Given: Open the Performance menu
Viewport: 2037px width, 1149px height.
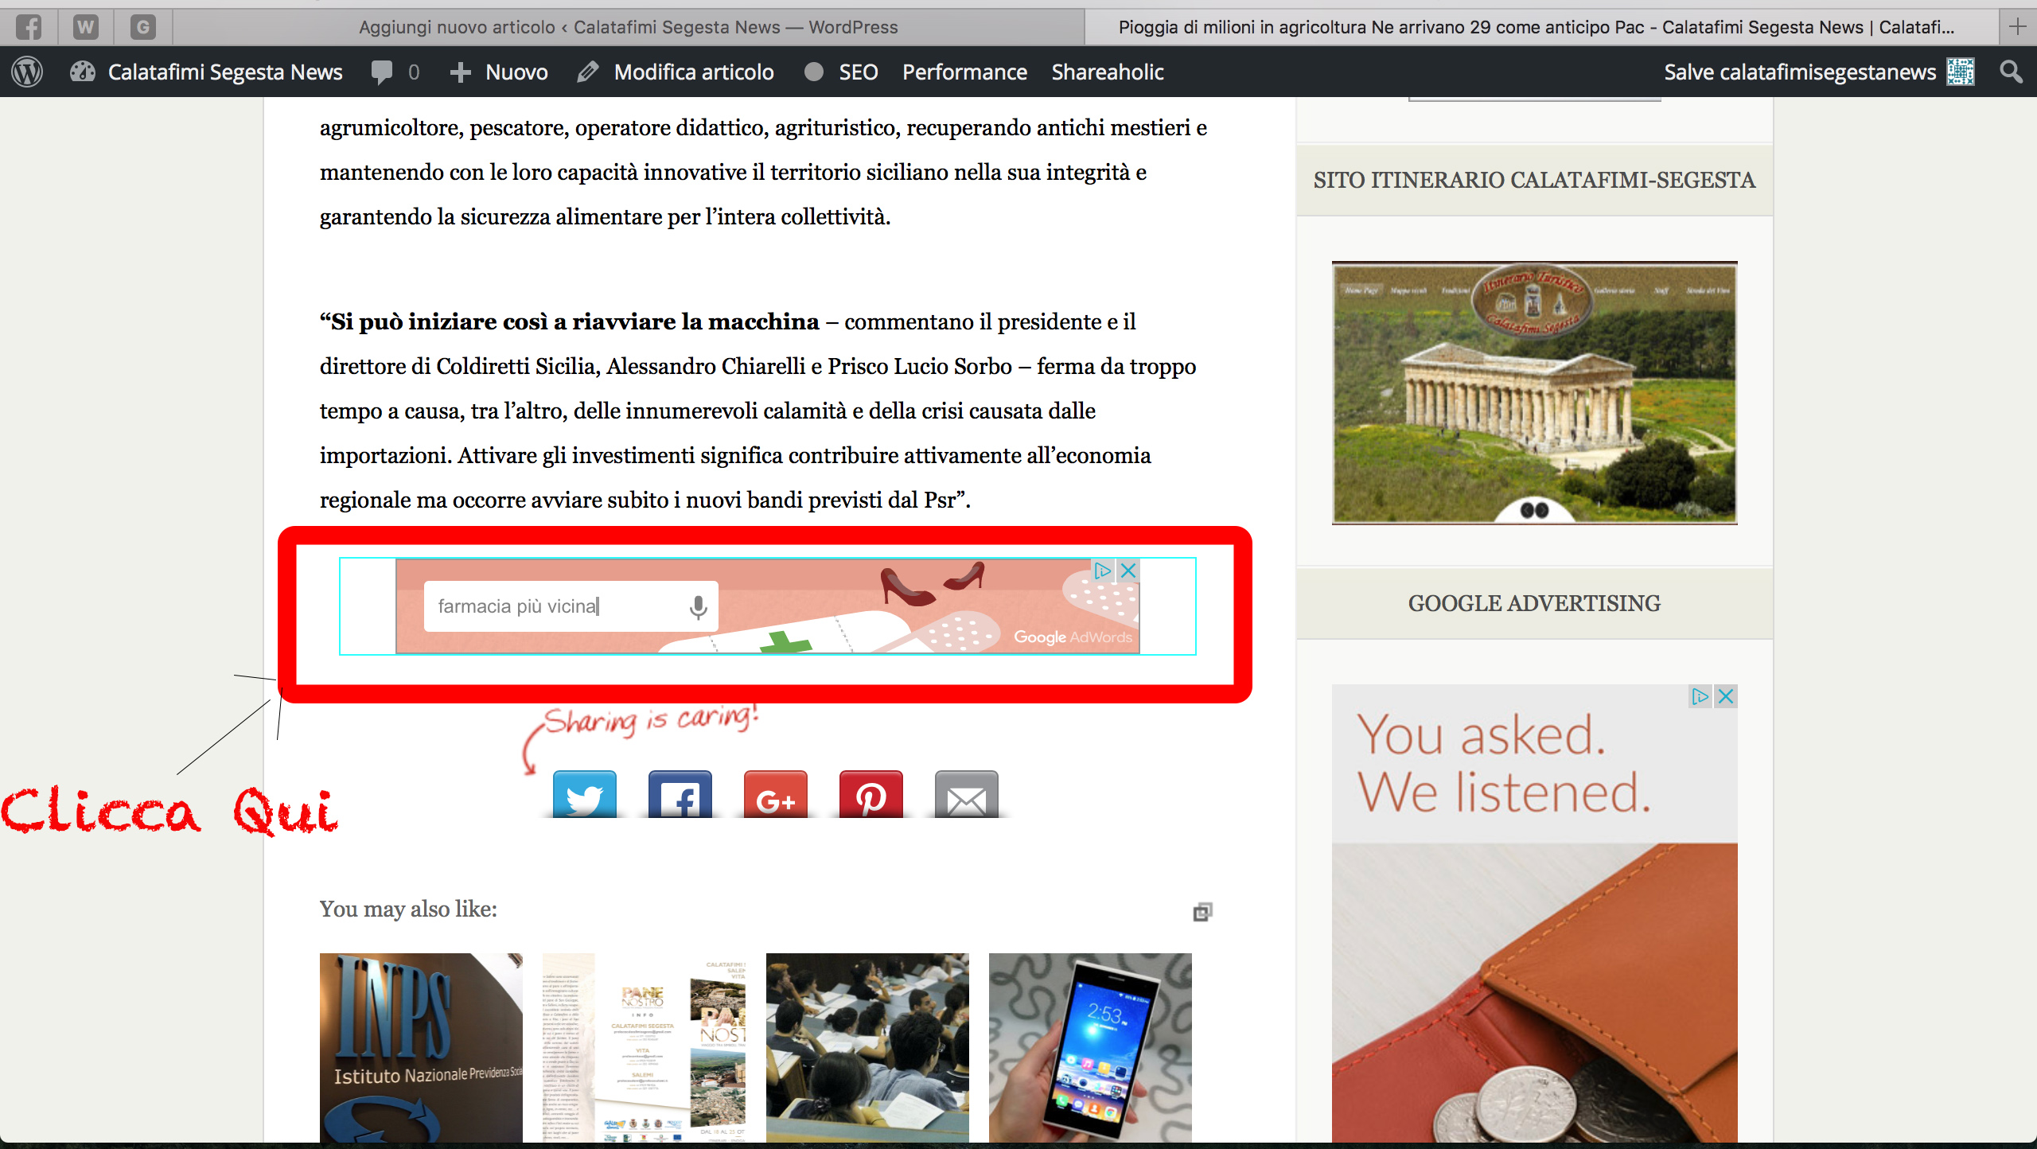Looking at the screenshot, I should click(x=964, y=72).
